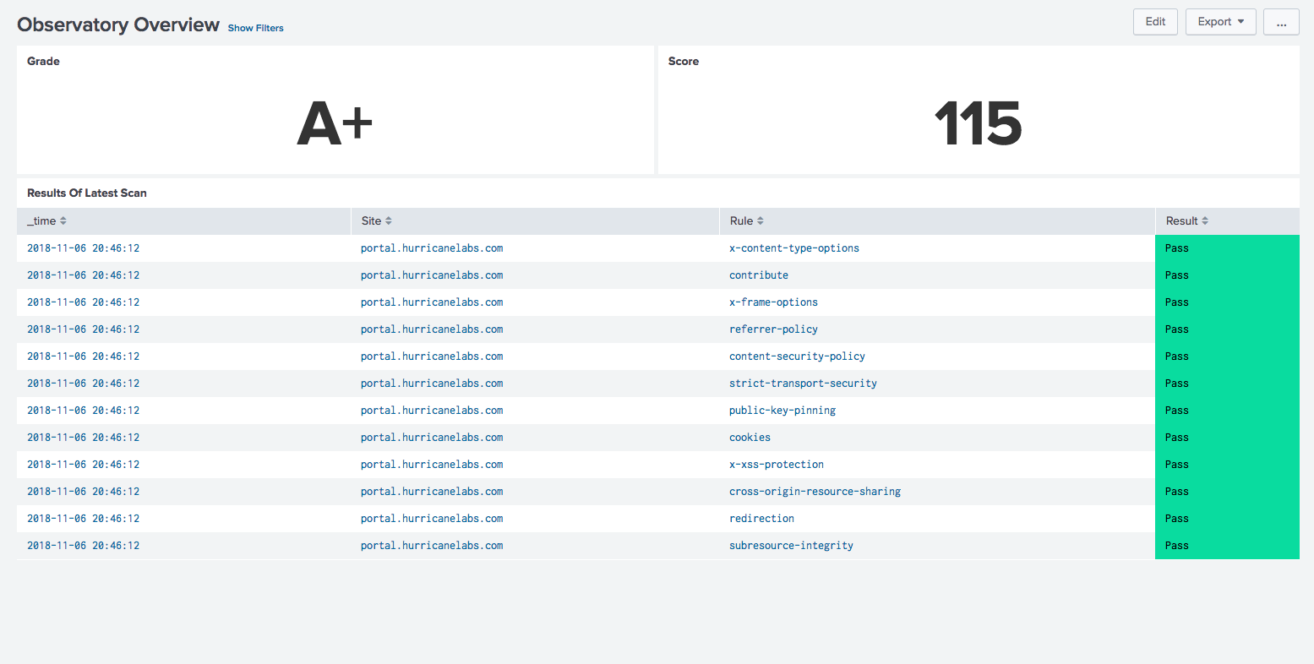Click the subresource-integrity rule link

[x=791, y=545]
